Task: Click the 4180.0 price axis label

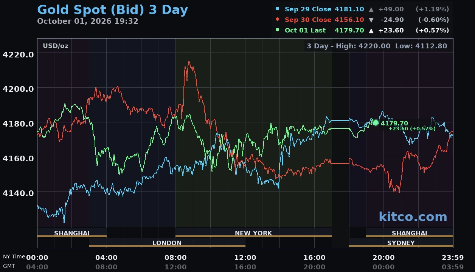Action: 18,124
